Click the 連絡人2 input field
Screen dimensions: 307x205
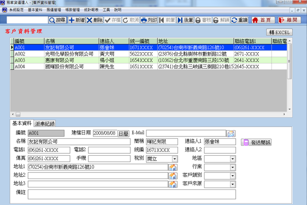(x=220, y=150)
